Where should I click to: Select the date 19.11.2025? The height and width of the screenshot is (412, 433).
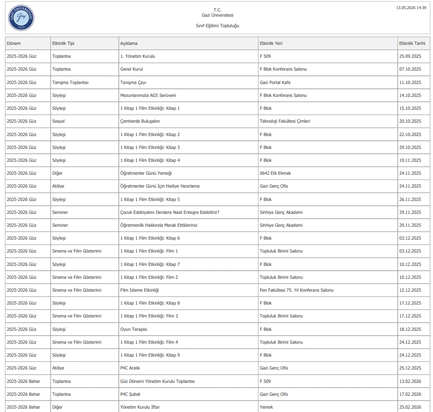point(413,160)
